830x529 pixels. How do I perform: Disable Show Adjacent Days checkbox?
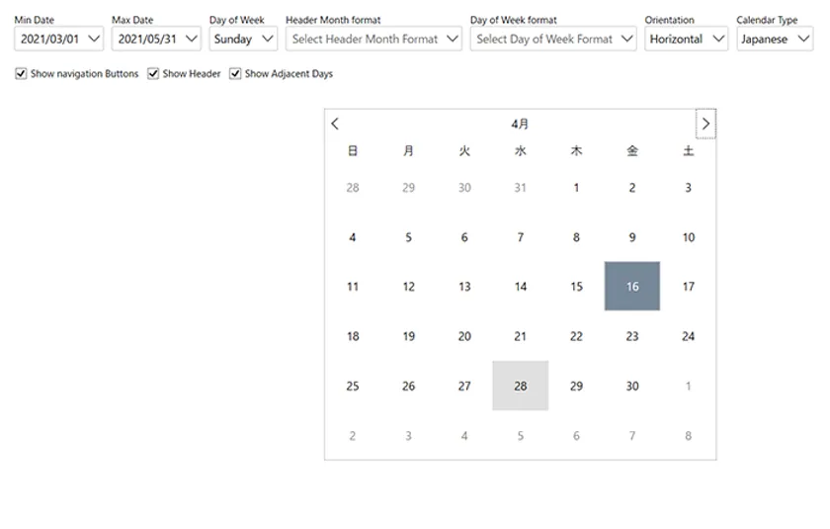(x=236, y=74)
